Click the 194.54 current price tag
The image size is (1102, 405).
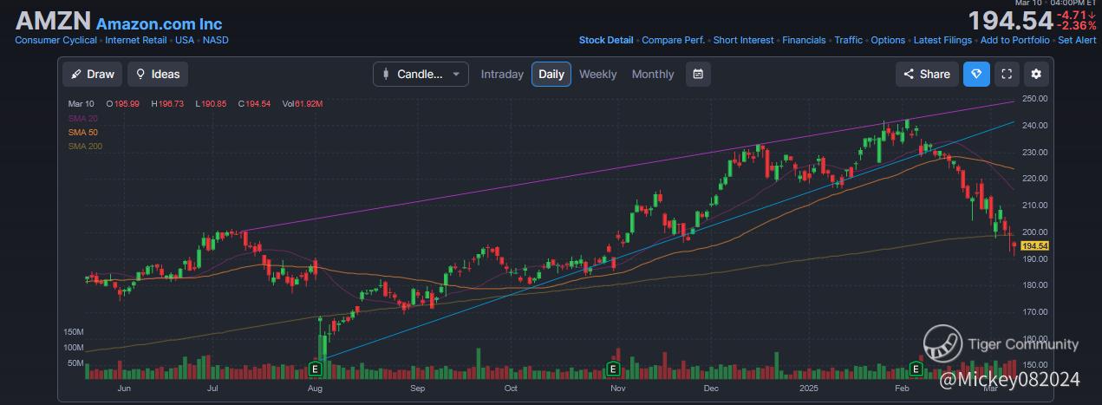click(x=1036, y=246)
